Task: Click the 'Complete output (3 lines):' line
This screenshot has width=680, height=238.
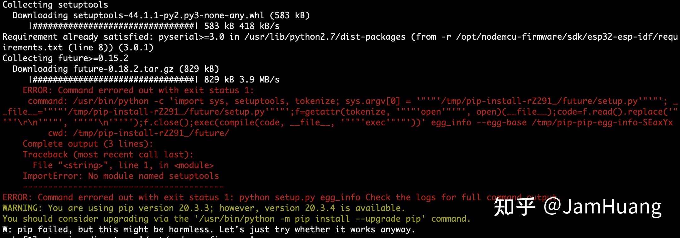Action: coord(88,144)
